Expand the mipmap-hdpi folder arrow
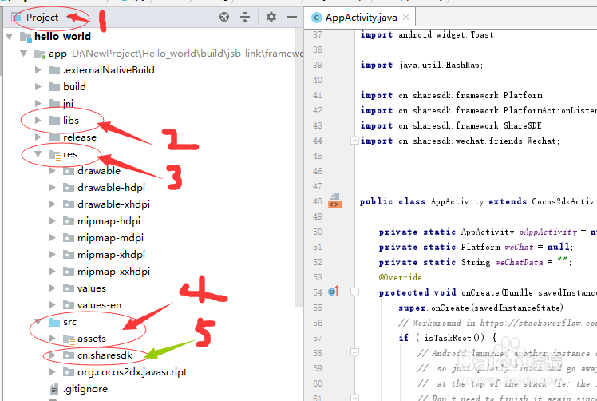The width and height of the screenshot is (597, 401). pos(53,221)
